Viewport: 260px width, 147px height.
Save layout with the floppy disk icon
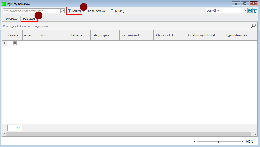click(250, 11)
